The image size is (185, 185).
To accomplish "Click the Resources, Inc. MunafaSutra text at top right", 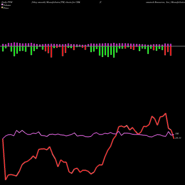I will 165,2.
